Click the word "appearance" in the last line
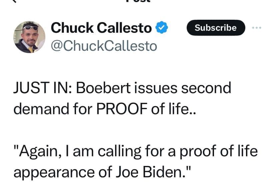The width and height of the screenshot is (276, 195). (x=54, y=173)
